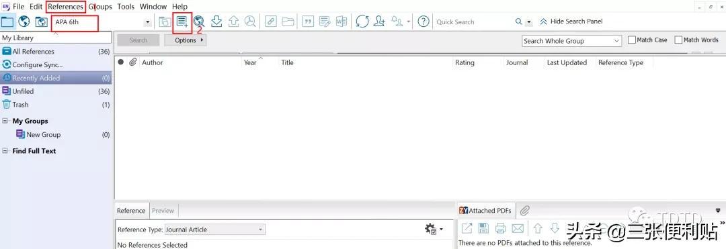This screenshot has width=726, height=249.
Task: Click the paperclip attach tab beside Attached PDFs
Action: click(x=524, y=211)
